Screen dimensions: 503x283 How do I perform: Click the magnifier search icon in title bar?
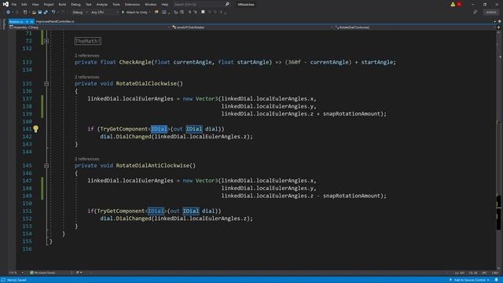coord(227,5)
